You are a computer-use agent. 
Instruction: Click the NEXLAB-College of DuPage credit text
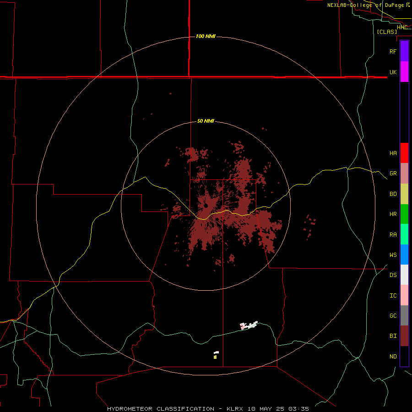(365, 5)
